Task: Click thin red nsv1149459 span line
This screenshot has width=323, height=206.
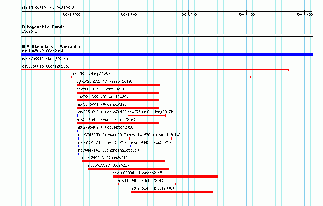Action: point(147,184)
